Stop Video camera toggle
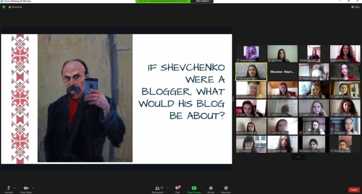This screenshot has height=194, width=362. (26, 188)
